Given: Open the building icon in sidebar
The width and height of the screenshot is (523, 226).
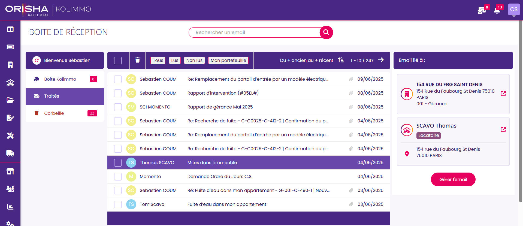Looking at the screenshot, I should coord(10,65).
